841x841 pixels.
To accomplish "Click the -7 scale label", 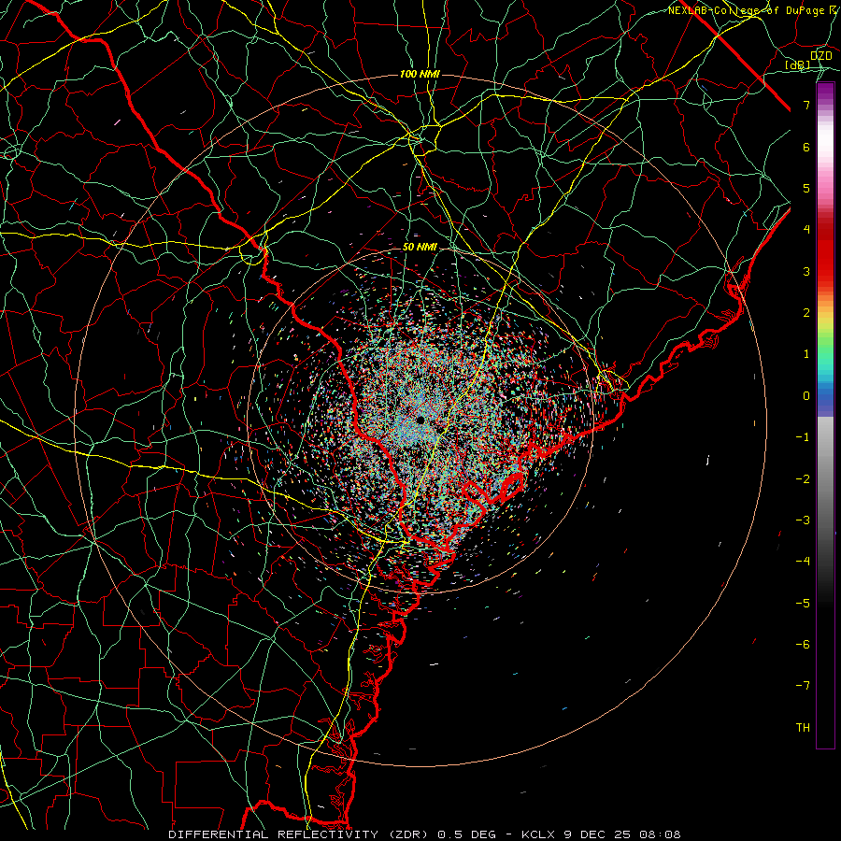I will 803,686.
